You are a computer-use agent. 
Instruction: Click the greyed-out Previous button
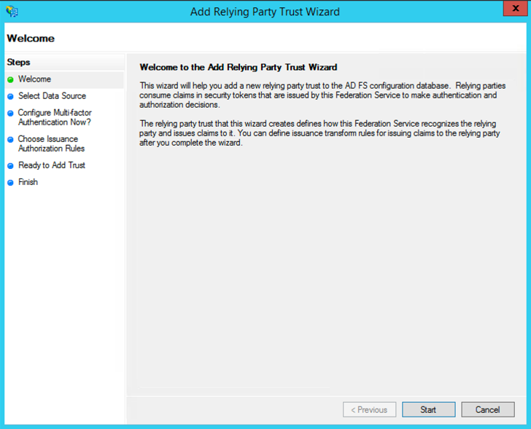coord(369,409)
